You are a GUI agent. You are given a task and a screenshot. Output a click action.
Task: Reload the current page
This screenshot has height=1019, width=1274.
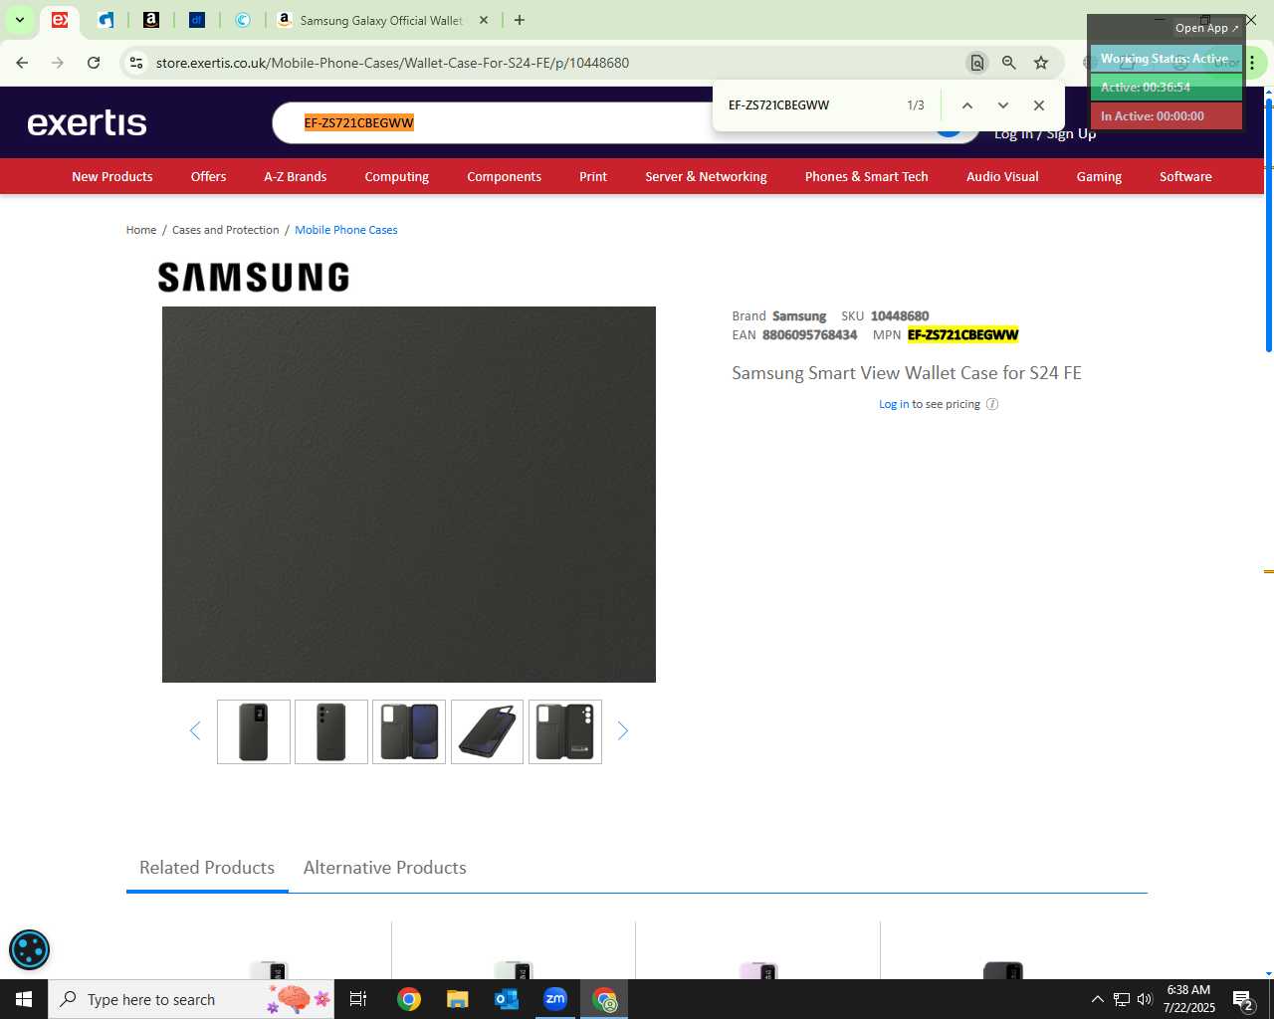pos(94,63)
